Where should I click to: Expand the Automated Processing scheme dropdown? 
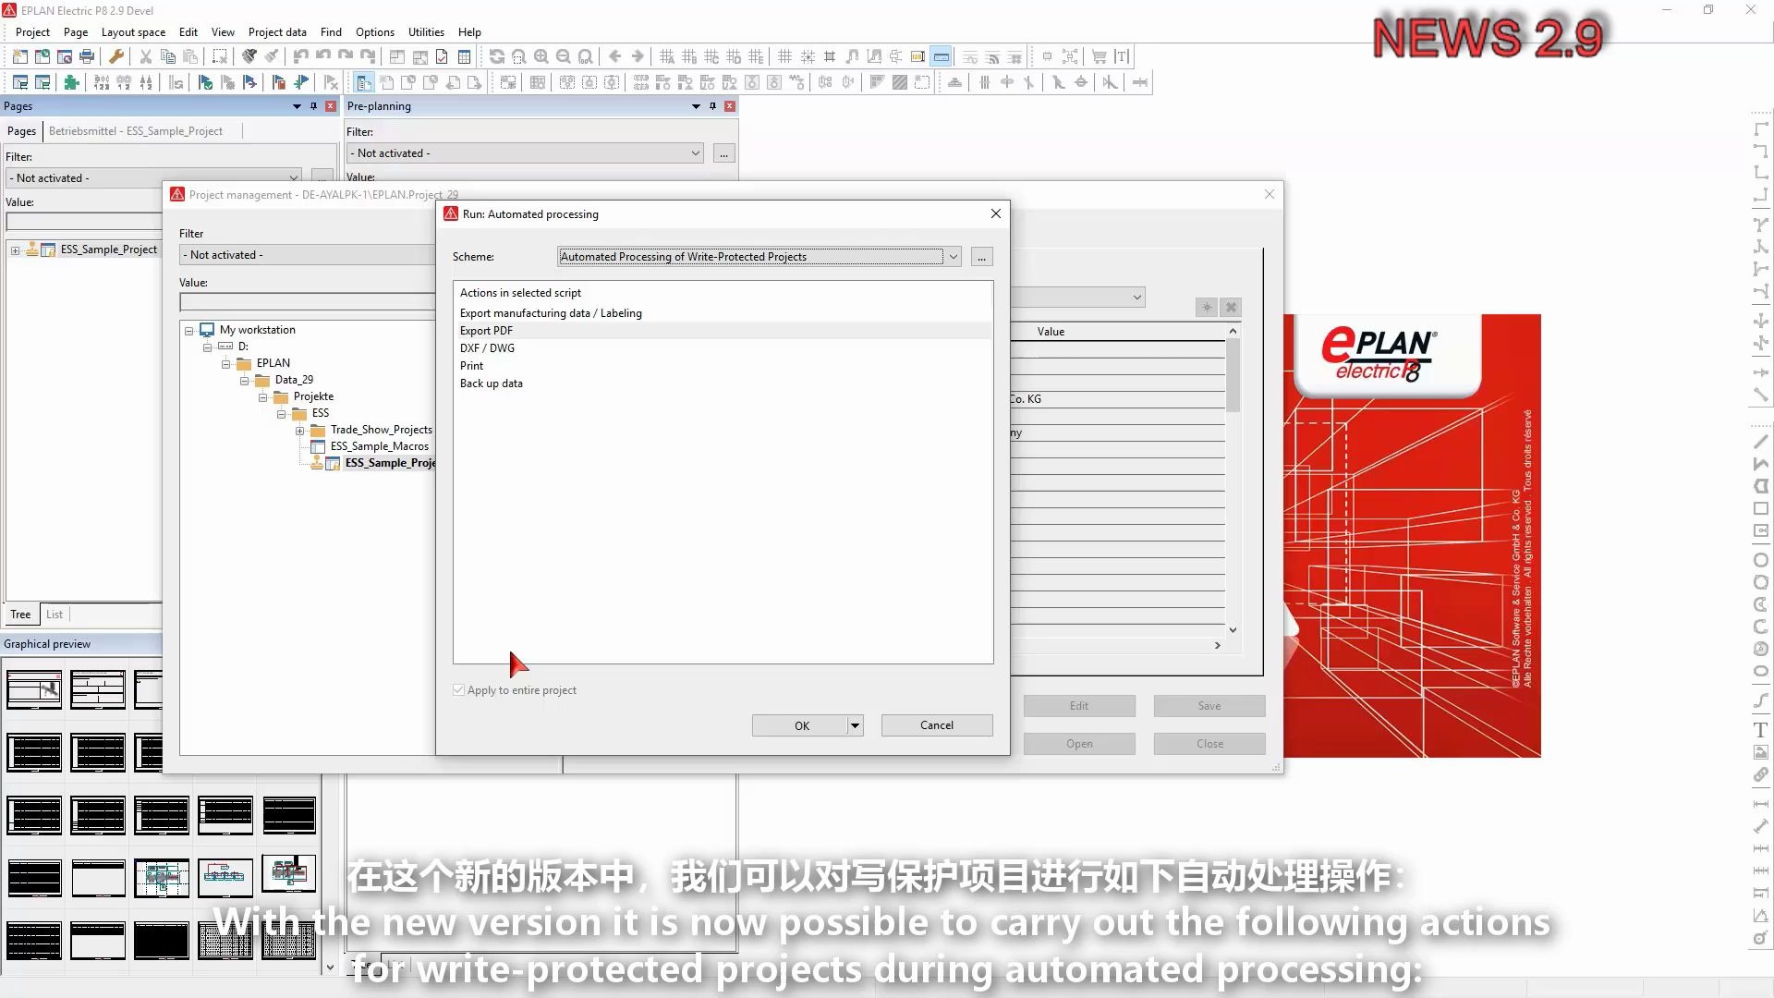coord(953,256)
